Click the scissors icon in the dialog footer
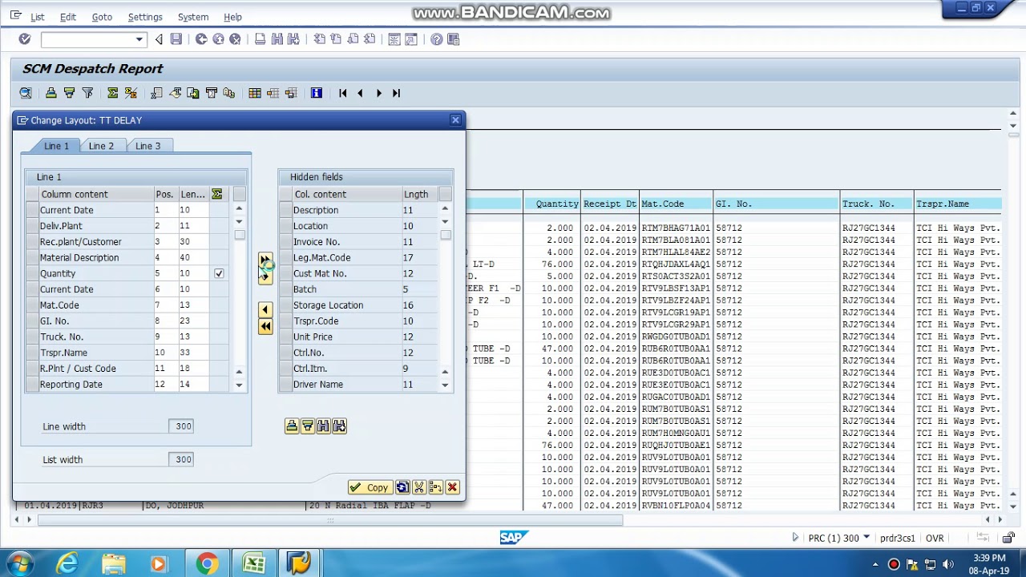 click(419, 487)
